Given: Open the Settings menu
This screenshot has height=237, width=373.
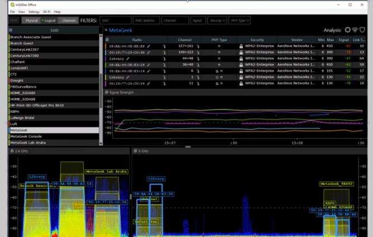Looking at the screenshot, I should [x=34, y=11].
